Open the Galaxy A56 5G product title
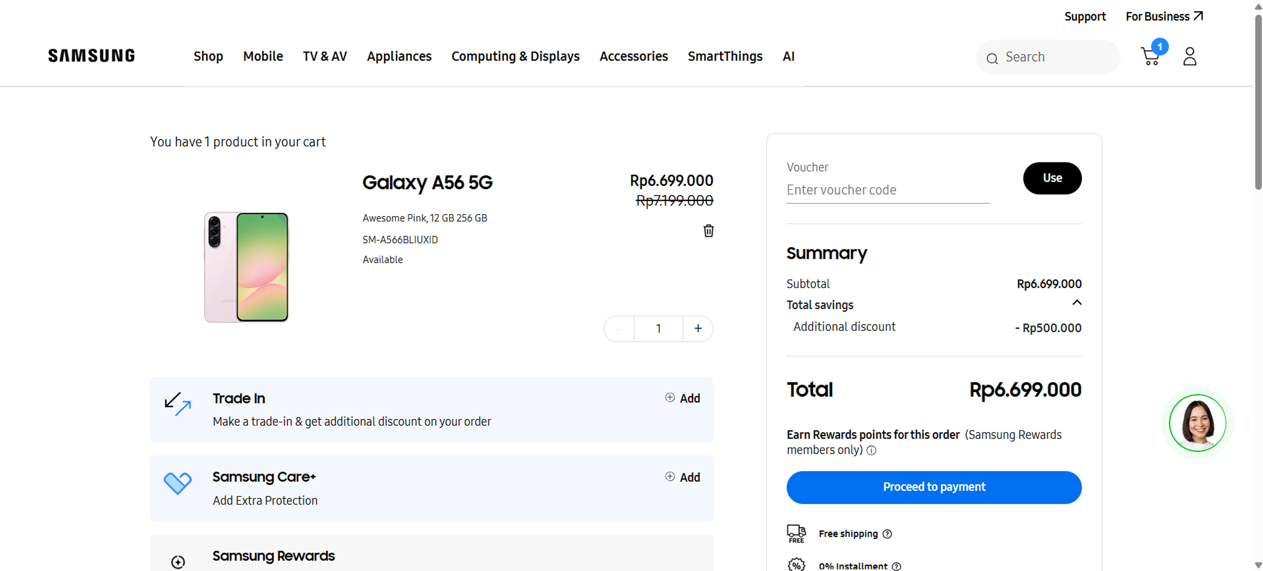Viewport: 1263px width, 571px height. (x=427, y=182)
